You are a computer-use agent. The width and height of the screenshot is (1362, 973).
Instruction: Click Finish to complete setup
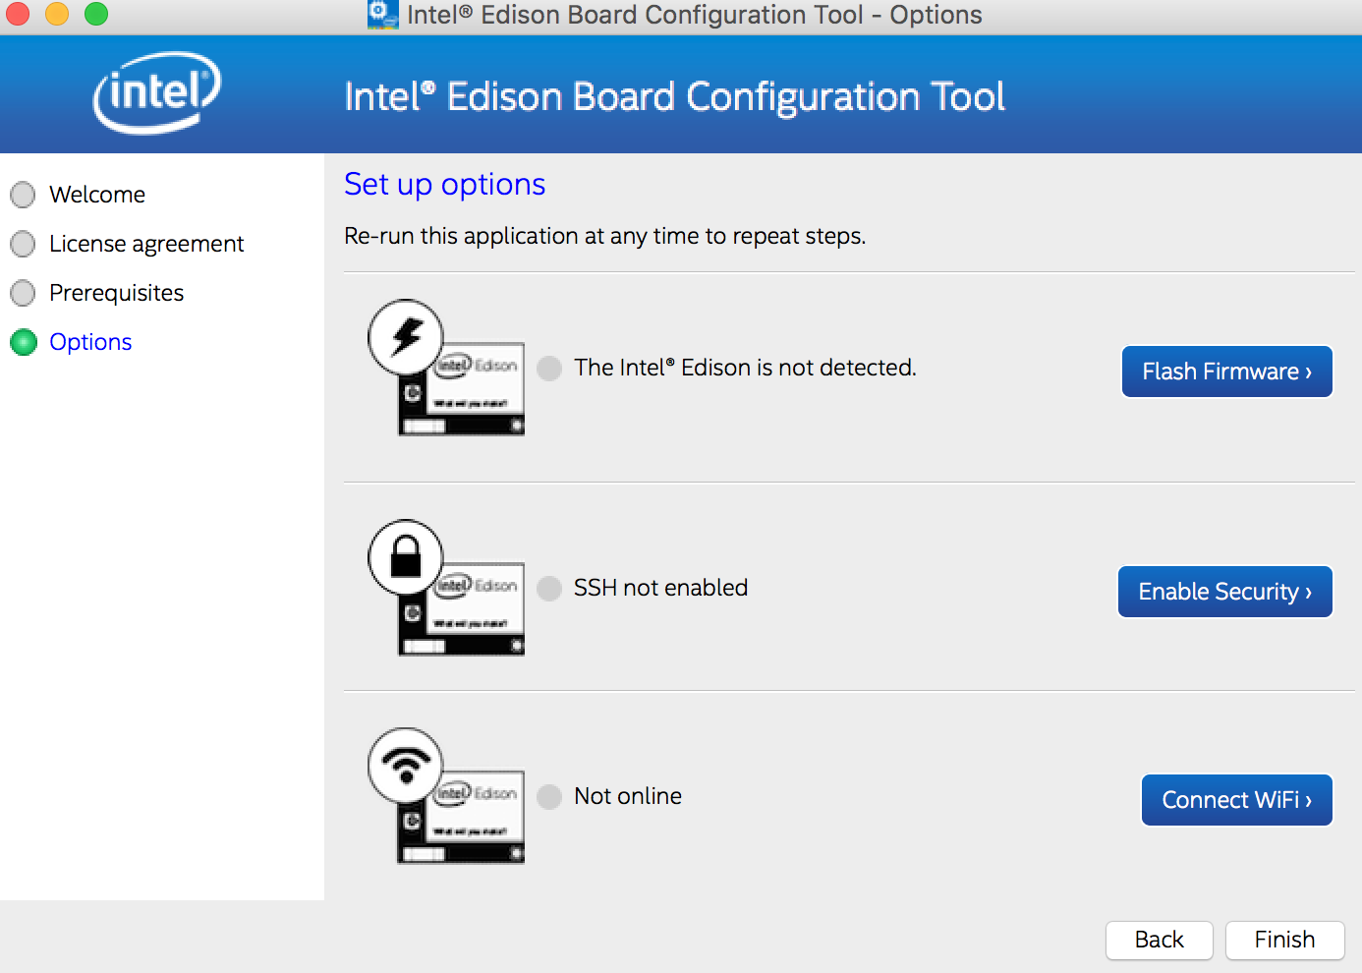[1284, 940]
